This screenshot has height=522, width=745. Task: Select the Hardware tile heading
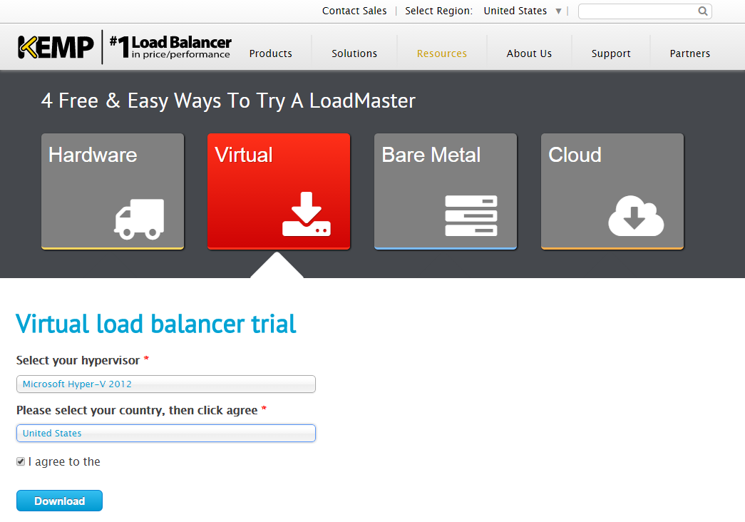93,155
